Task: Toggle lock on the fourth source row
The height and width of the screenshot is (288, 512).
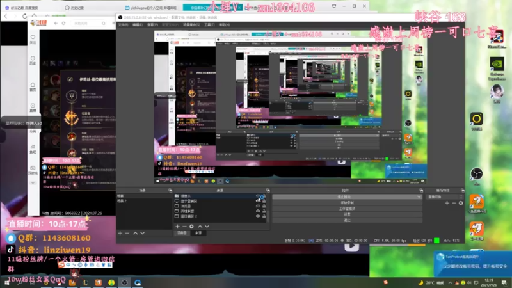Action: pos(264,211)
